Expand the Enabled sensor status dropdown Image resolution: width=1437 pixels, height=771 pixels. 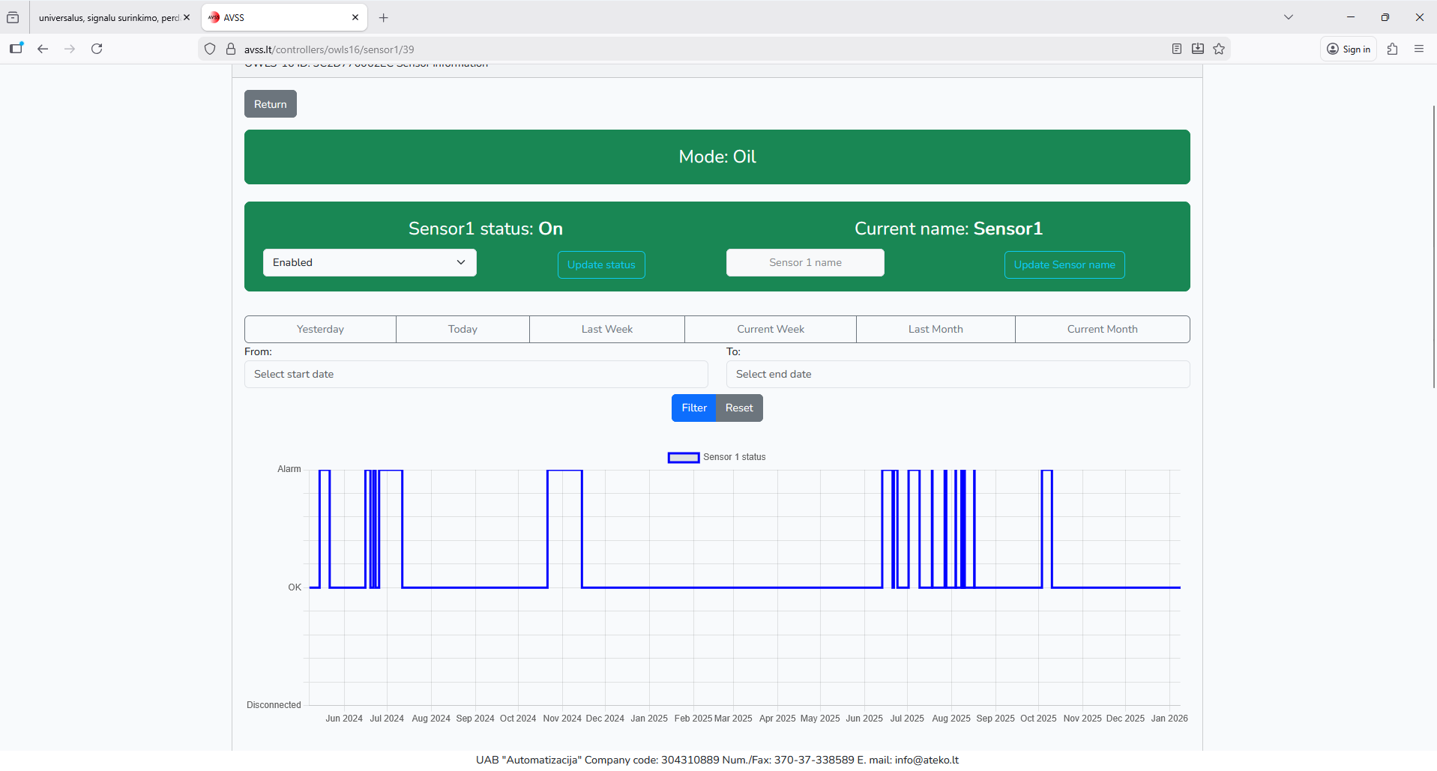click(370, 262)
